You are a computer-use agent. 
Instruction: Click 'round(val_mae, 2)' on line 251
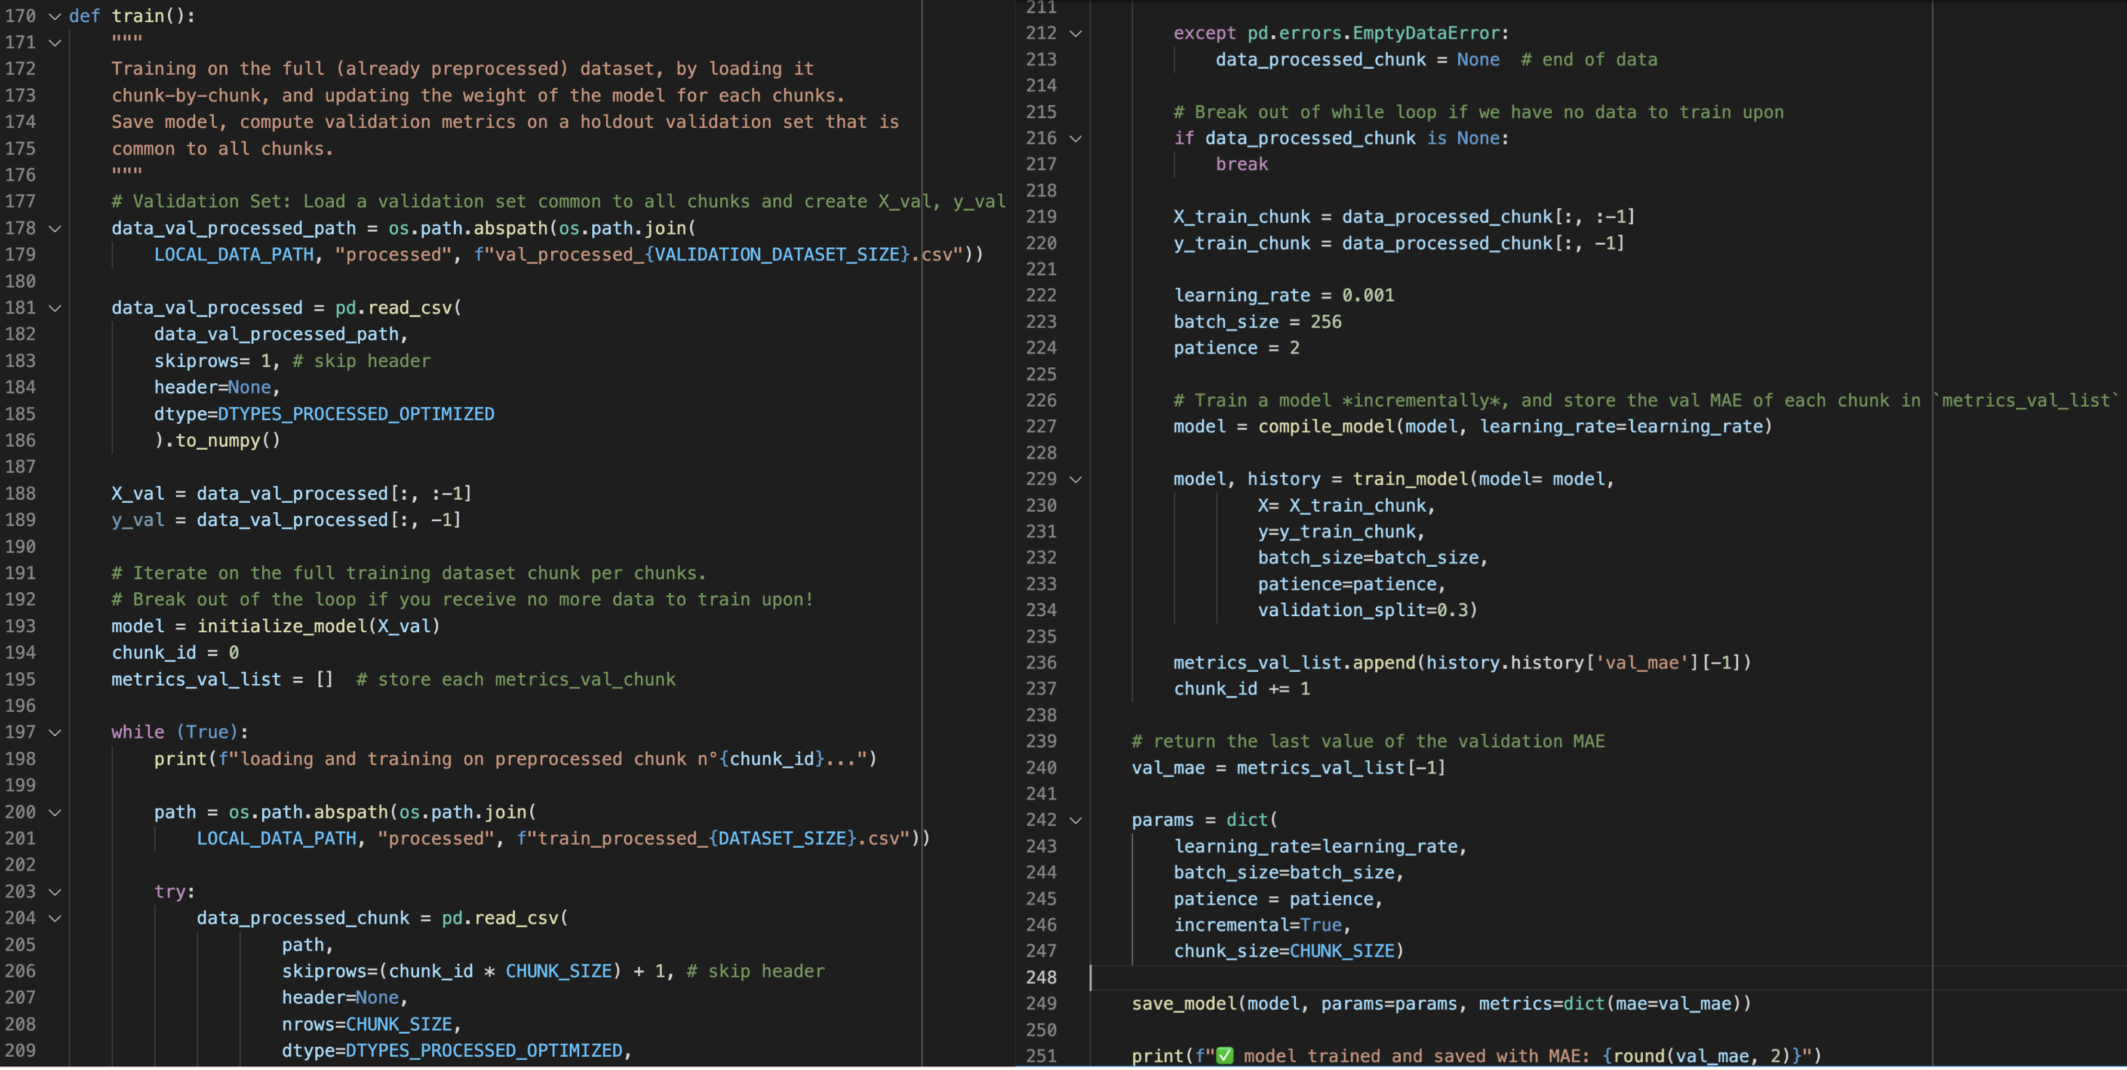[1701, 1056]
